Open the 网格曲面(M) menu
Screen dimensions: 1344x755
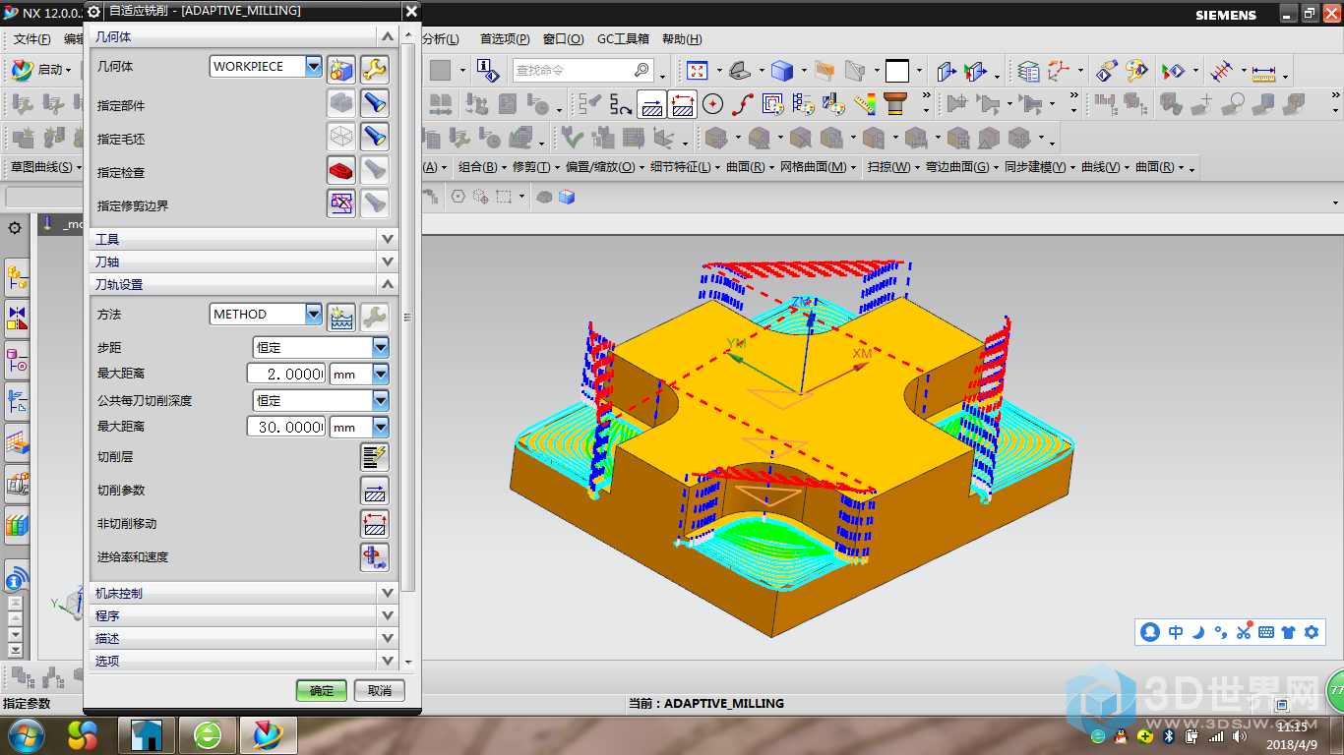819,167
